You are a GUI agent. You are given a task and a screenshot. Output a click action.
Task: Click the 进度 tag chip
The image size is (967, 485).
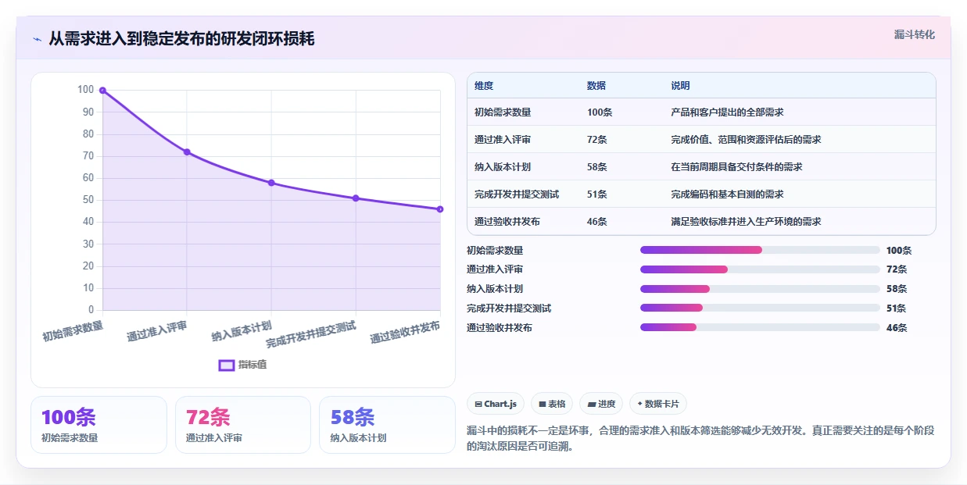[x=601, y=404]
